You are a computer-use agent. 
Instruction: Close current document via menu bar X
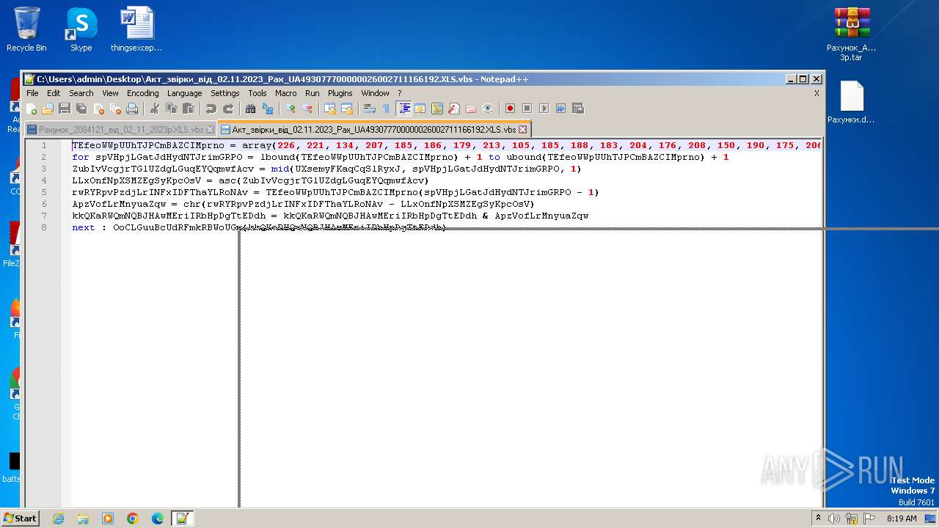point(816,93)
